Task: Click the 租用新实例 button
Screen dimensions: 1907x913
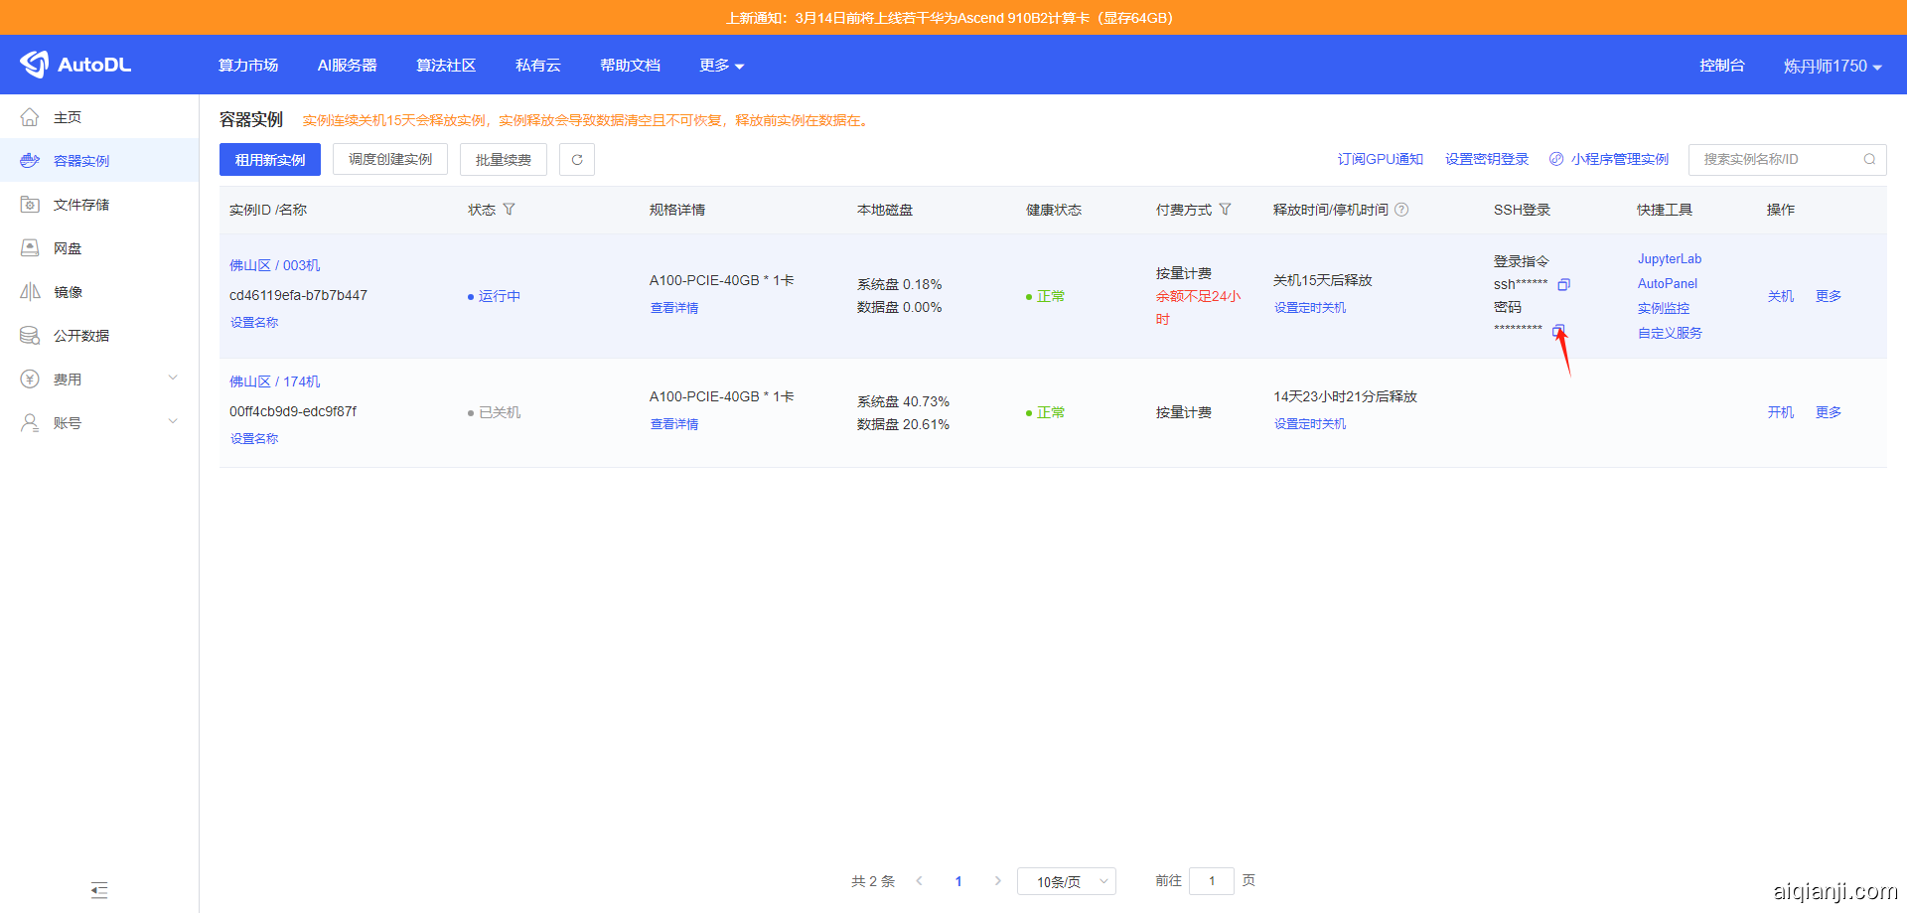Action: click(x=270, y=160)
